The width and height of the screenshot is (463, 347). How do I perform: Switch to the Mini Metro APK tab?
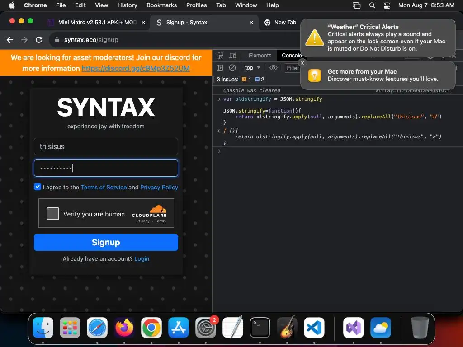(97, 23)
